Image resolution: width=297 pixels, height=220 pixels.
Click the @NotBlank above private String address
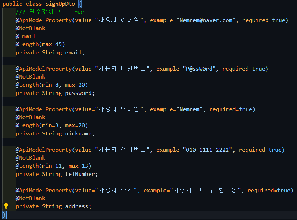tap(30, 198)
